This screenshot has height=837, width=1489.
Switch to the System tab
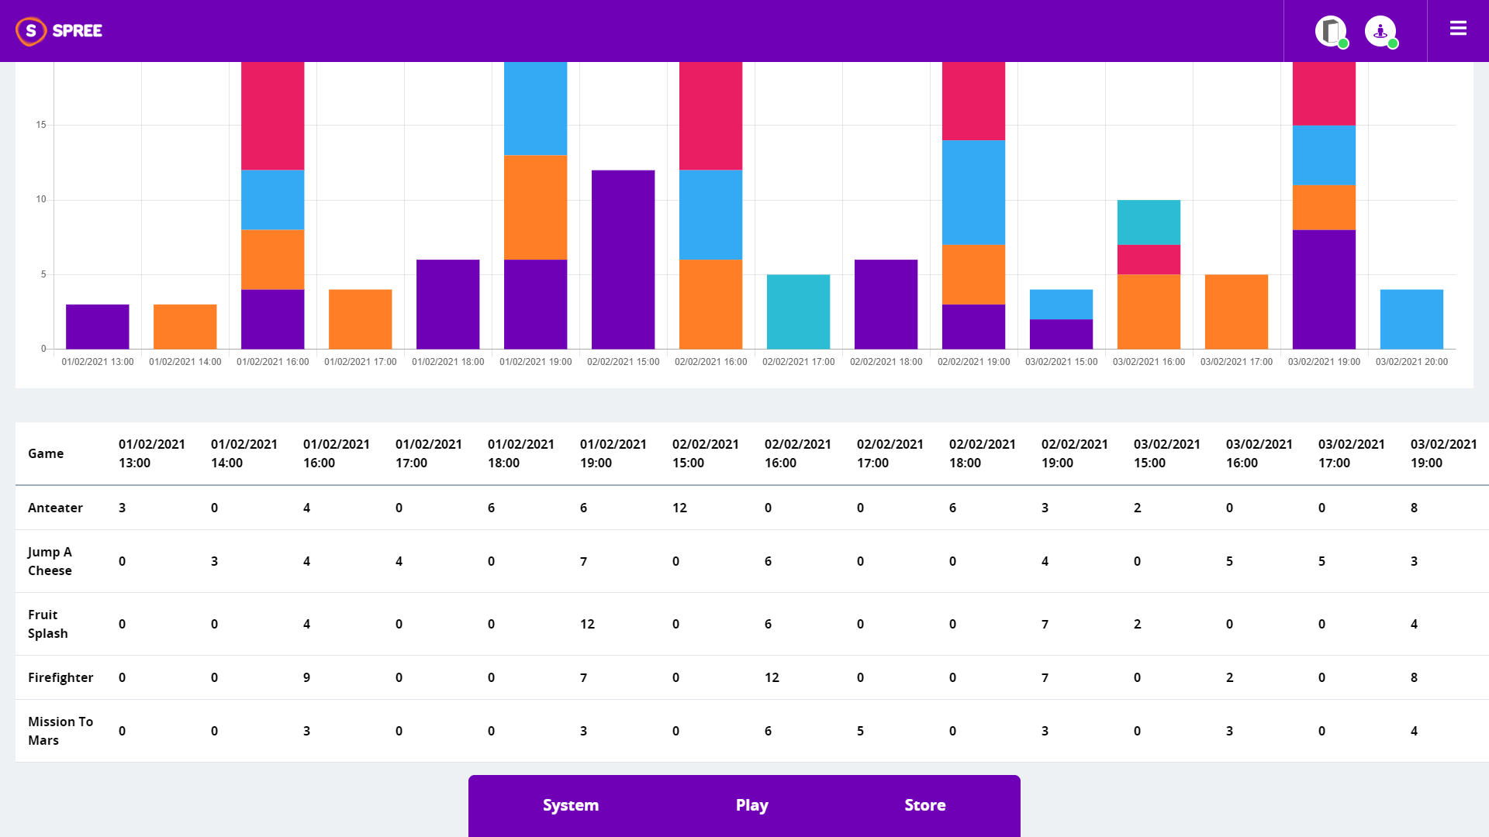point(571,805)
